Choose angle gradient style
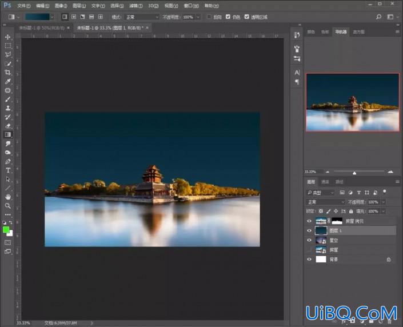403x327 pixels. tap(82, 17)
